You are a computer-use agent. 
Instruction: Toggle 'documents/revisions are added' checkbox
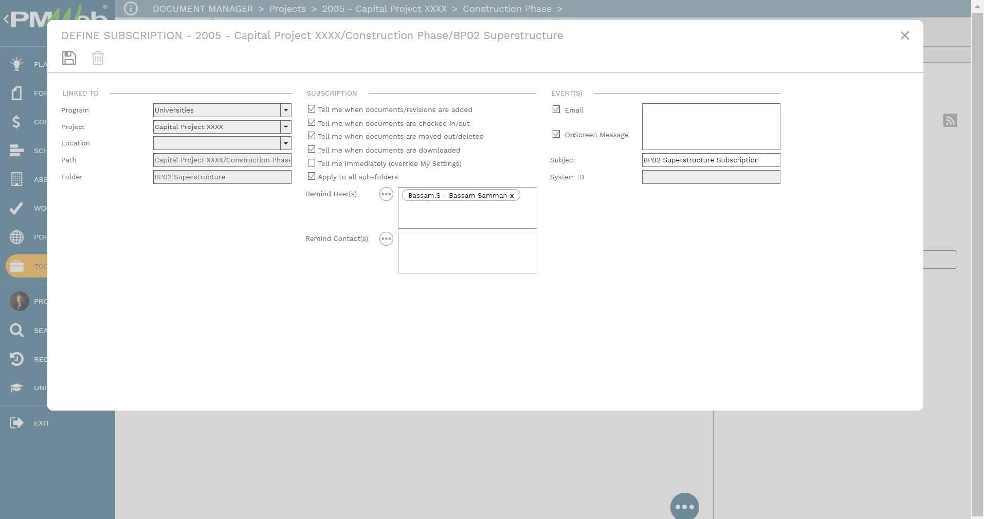coord(312,109)
